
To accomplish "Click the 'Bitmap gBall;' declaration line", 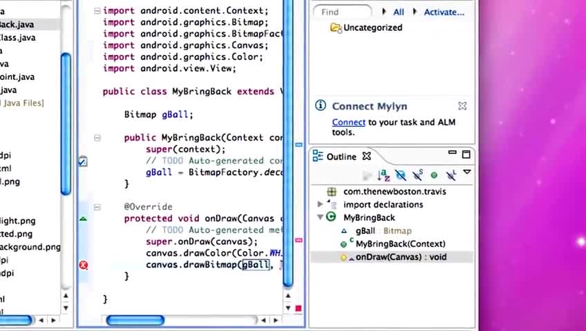I will pyautogui.click(x=159, y=114).
